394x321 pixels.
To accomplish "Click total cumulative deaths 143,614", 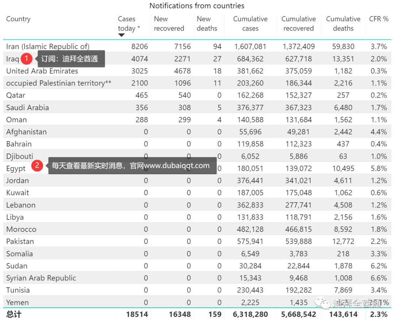I will (x=343, y=314).
